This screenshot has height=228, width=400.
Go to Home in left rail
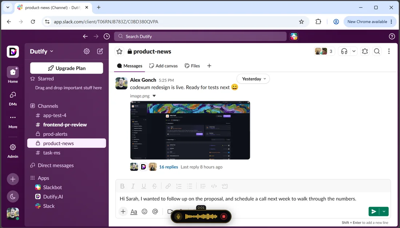pos(13,75)
